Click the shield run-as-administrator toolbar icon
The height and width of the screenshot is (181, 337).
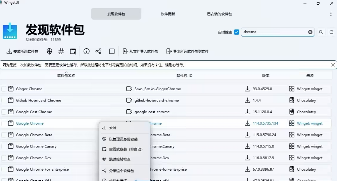pos(49,51)
